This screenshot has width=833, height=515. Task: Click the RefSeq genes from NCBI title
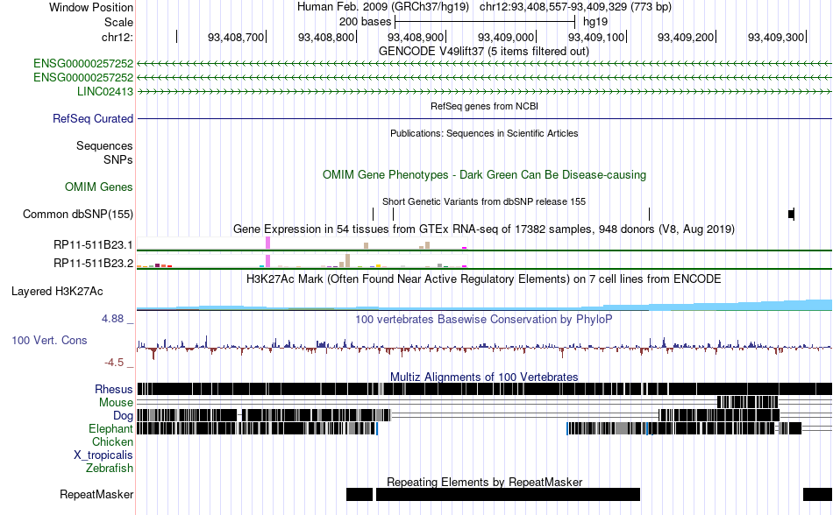click(484, 106)
